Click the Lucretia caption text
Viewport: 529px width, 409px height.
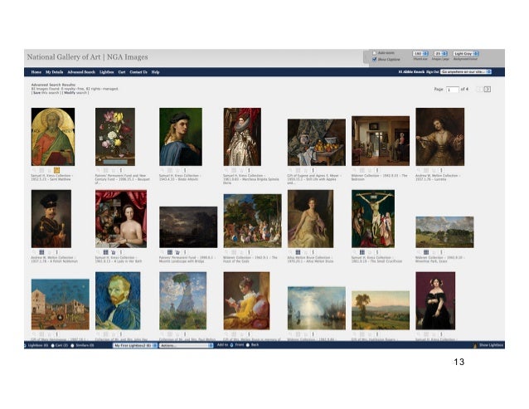tap(437, 178)
